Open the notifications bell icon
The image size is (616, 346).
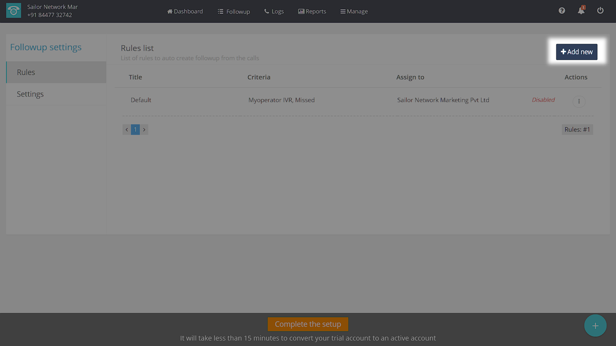581,11
